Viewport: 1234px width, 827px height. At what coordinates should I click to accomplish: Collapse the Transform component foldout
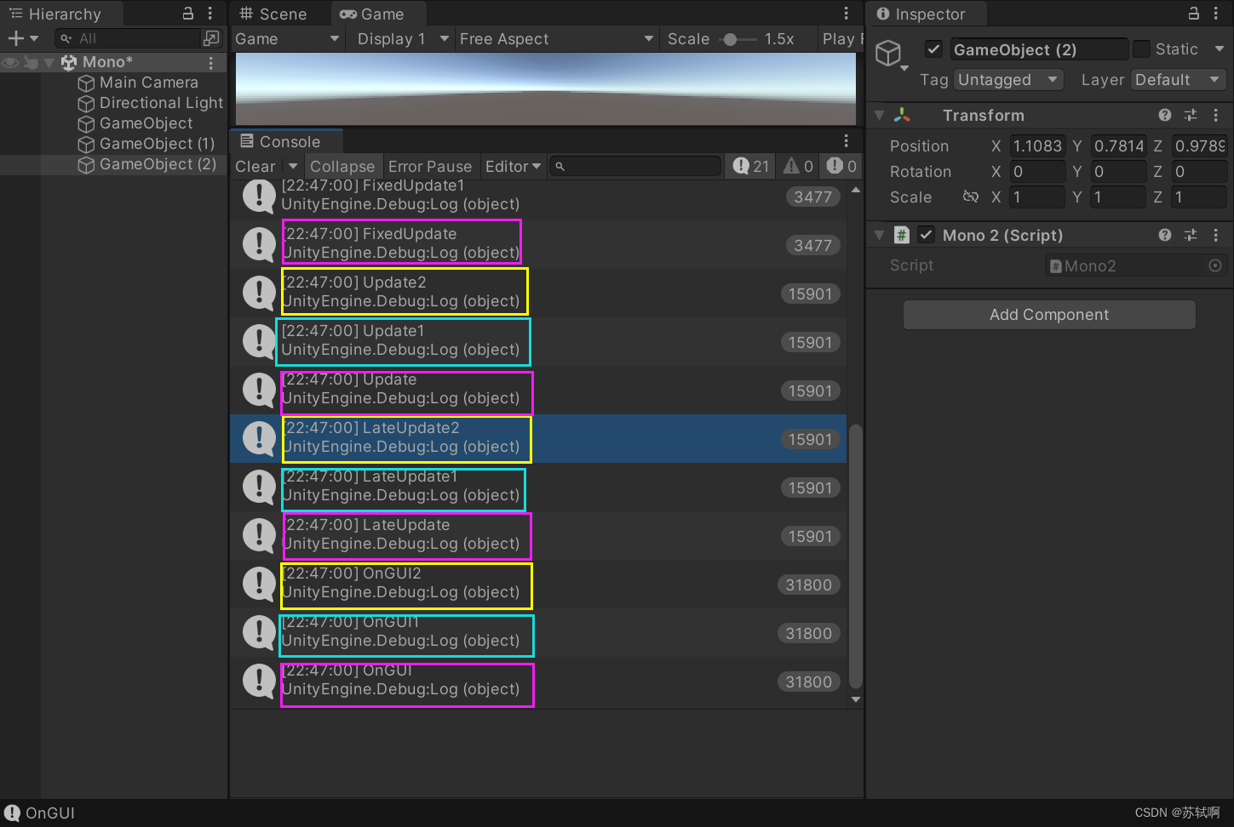[879, 115]
